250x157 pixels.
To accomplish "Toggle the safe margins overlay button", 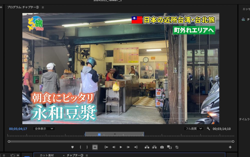I will [95, 147].
